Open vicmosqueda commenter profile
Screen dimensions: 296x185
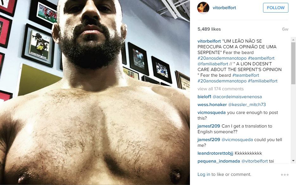click(x=211, y=112)
